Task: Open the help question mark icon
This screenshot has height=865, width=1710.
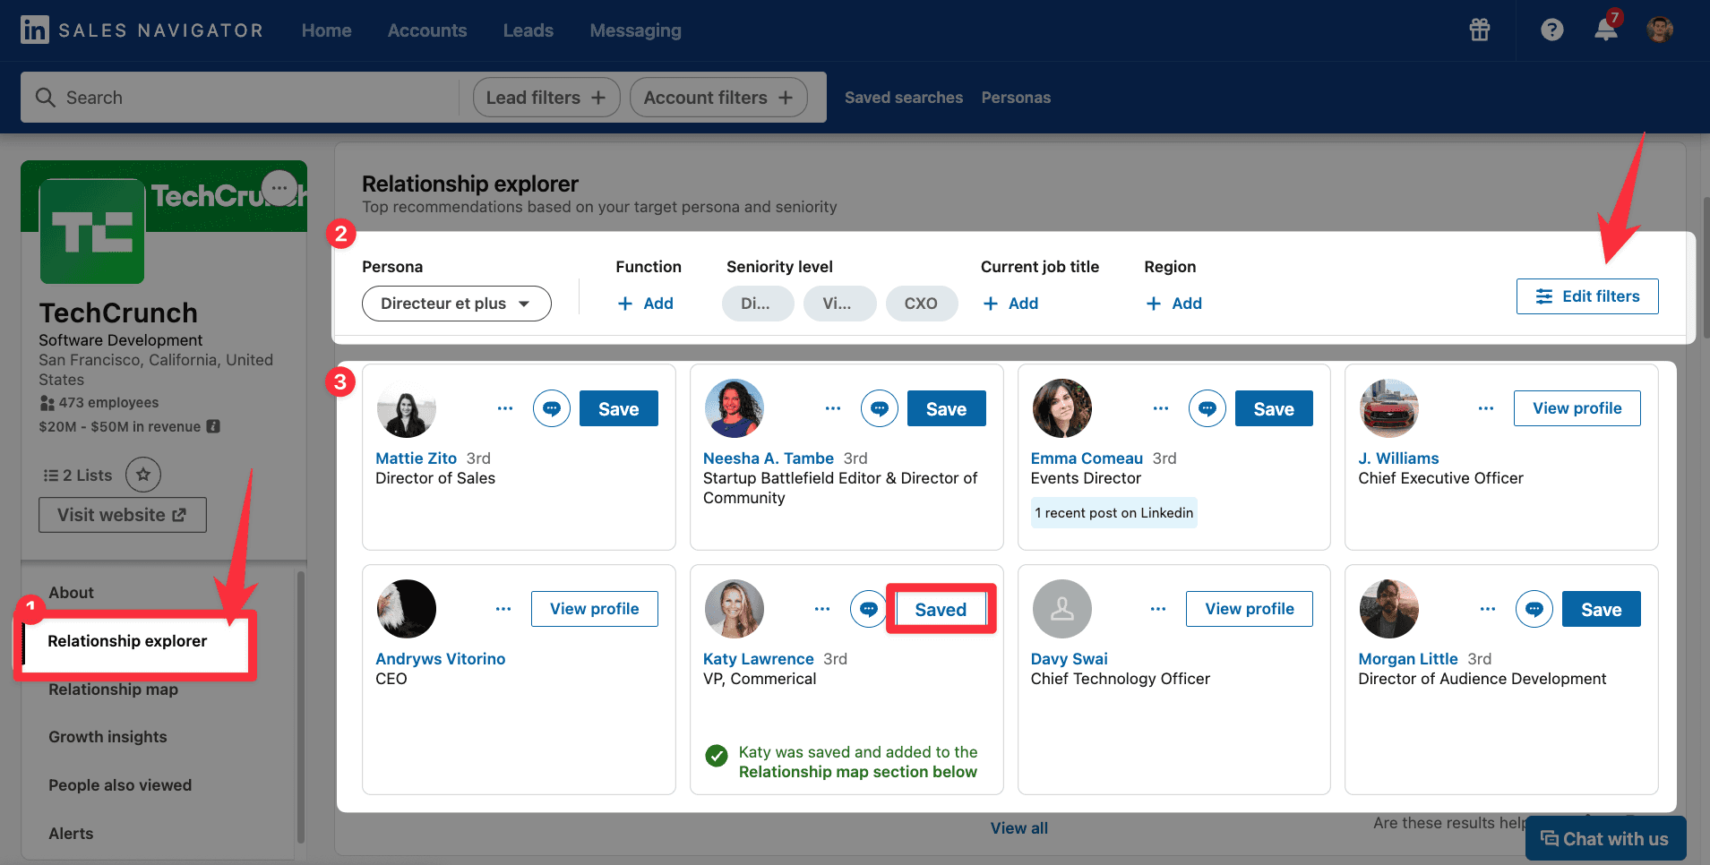Action: click(x=1552, y=30)
